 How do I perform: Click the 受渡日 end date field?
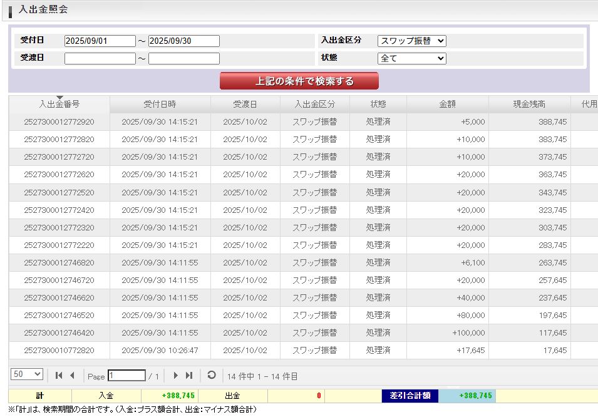pyautogui.click(x=184, y=58)
